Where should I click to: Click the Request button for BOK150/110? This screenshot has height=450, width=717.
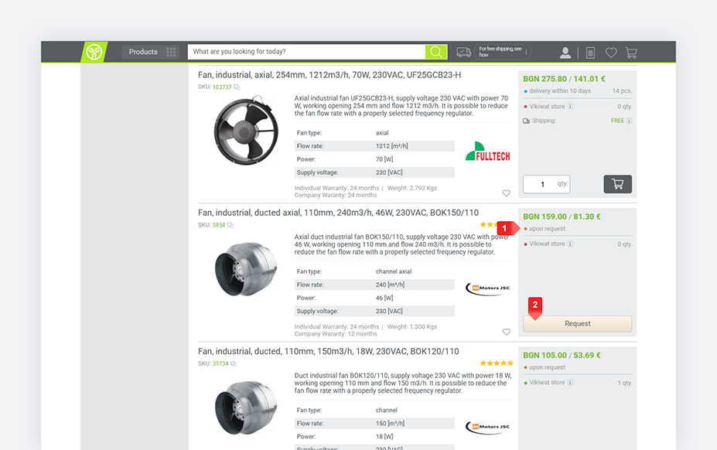[577, 324]
